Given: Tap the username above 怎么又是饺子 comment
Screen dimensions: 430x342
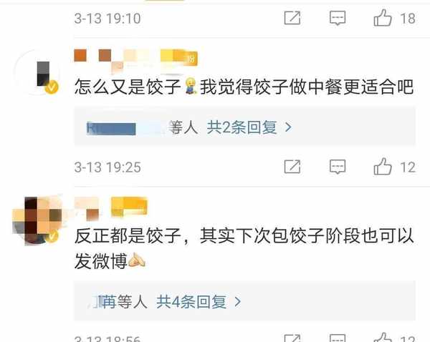Looking at the screenshot, I should pos(135,61).
